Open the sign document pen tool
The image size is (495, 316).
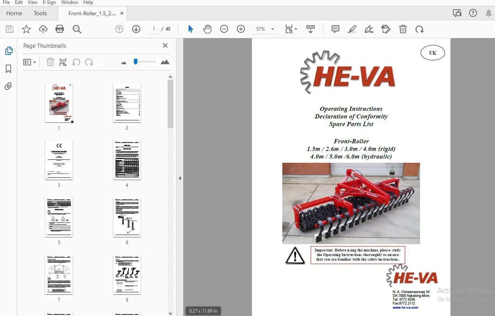pos(369,29)
